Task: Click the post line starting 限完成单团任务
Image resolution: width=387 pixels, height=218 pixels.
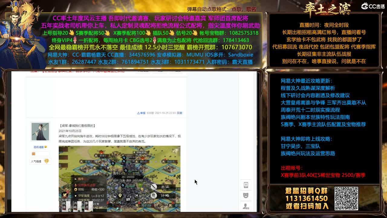Action: [102, 141]
